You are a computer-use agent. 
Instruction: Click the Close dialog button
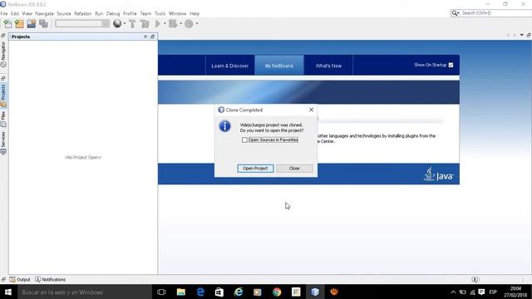(x=294, y=168)
